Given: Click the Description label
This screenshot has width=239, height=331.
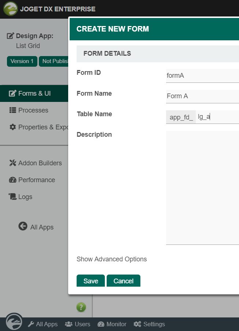Looking at the screenshot, I should point(94,135).
